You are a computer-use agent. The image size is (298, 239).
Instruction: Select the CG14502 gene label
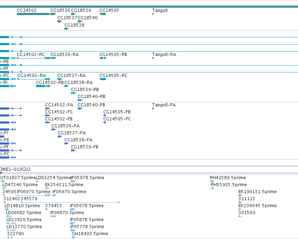pyautogui.click(x=27, y=10)
